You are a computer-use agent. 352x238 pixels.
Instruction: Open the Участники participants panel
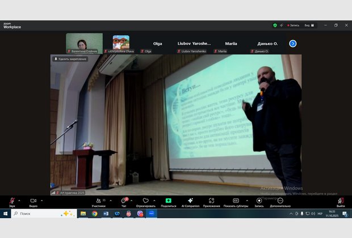point(98,201)
